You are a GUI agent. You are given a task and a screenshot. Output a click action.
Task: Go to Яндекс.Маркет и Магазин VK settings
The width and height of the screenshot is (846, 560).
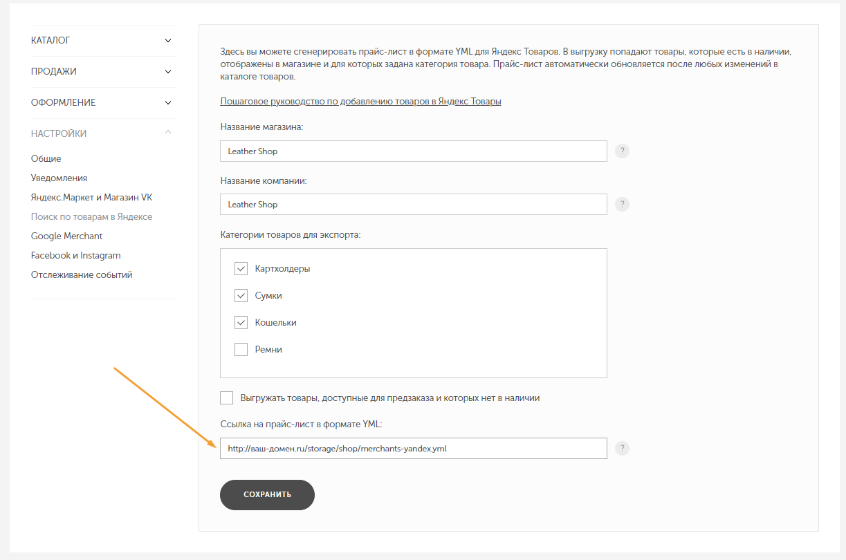[91, 197]
